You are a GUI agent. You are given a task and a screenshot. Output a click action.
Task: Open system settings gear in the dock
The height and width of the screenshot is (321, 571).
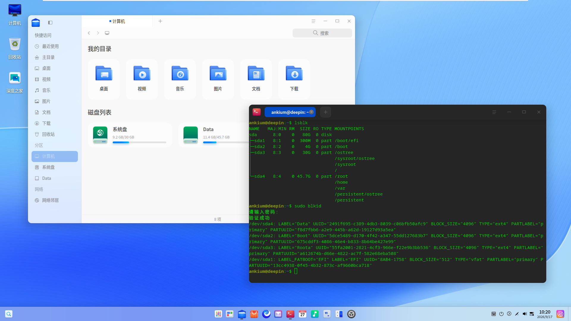point(352,314)
